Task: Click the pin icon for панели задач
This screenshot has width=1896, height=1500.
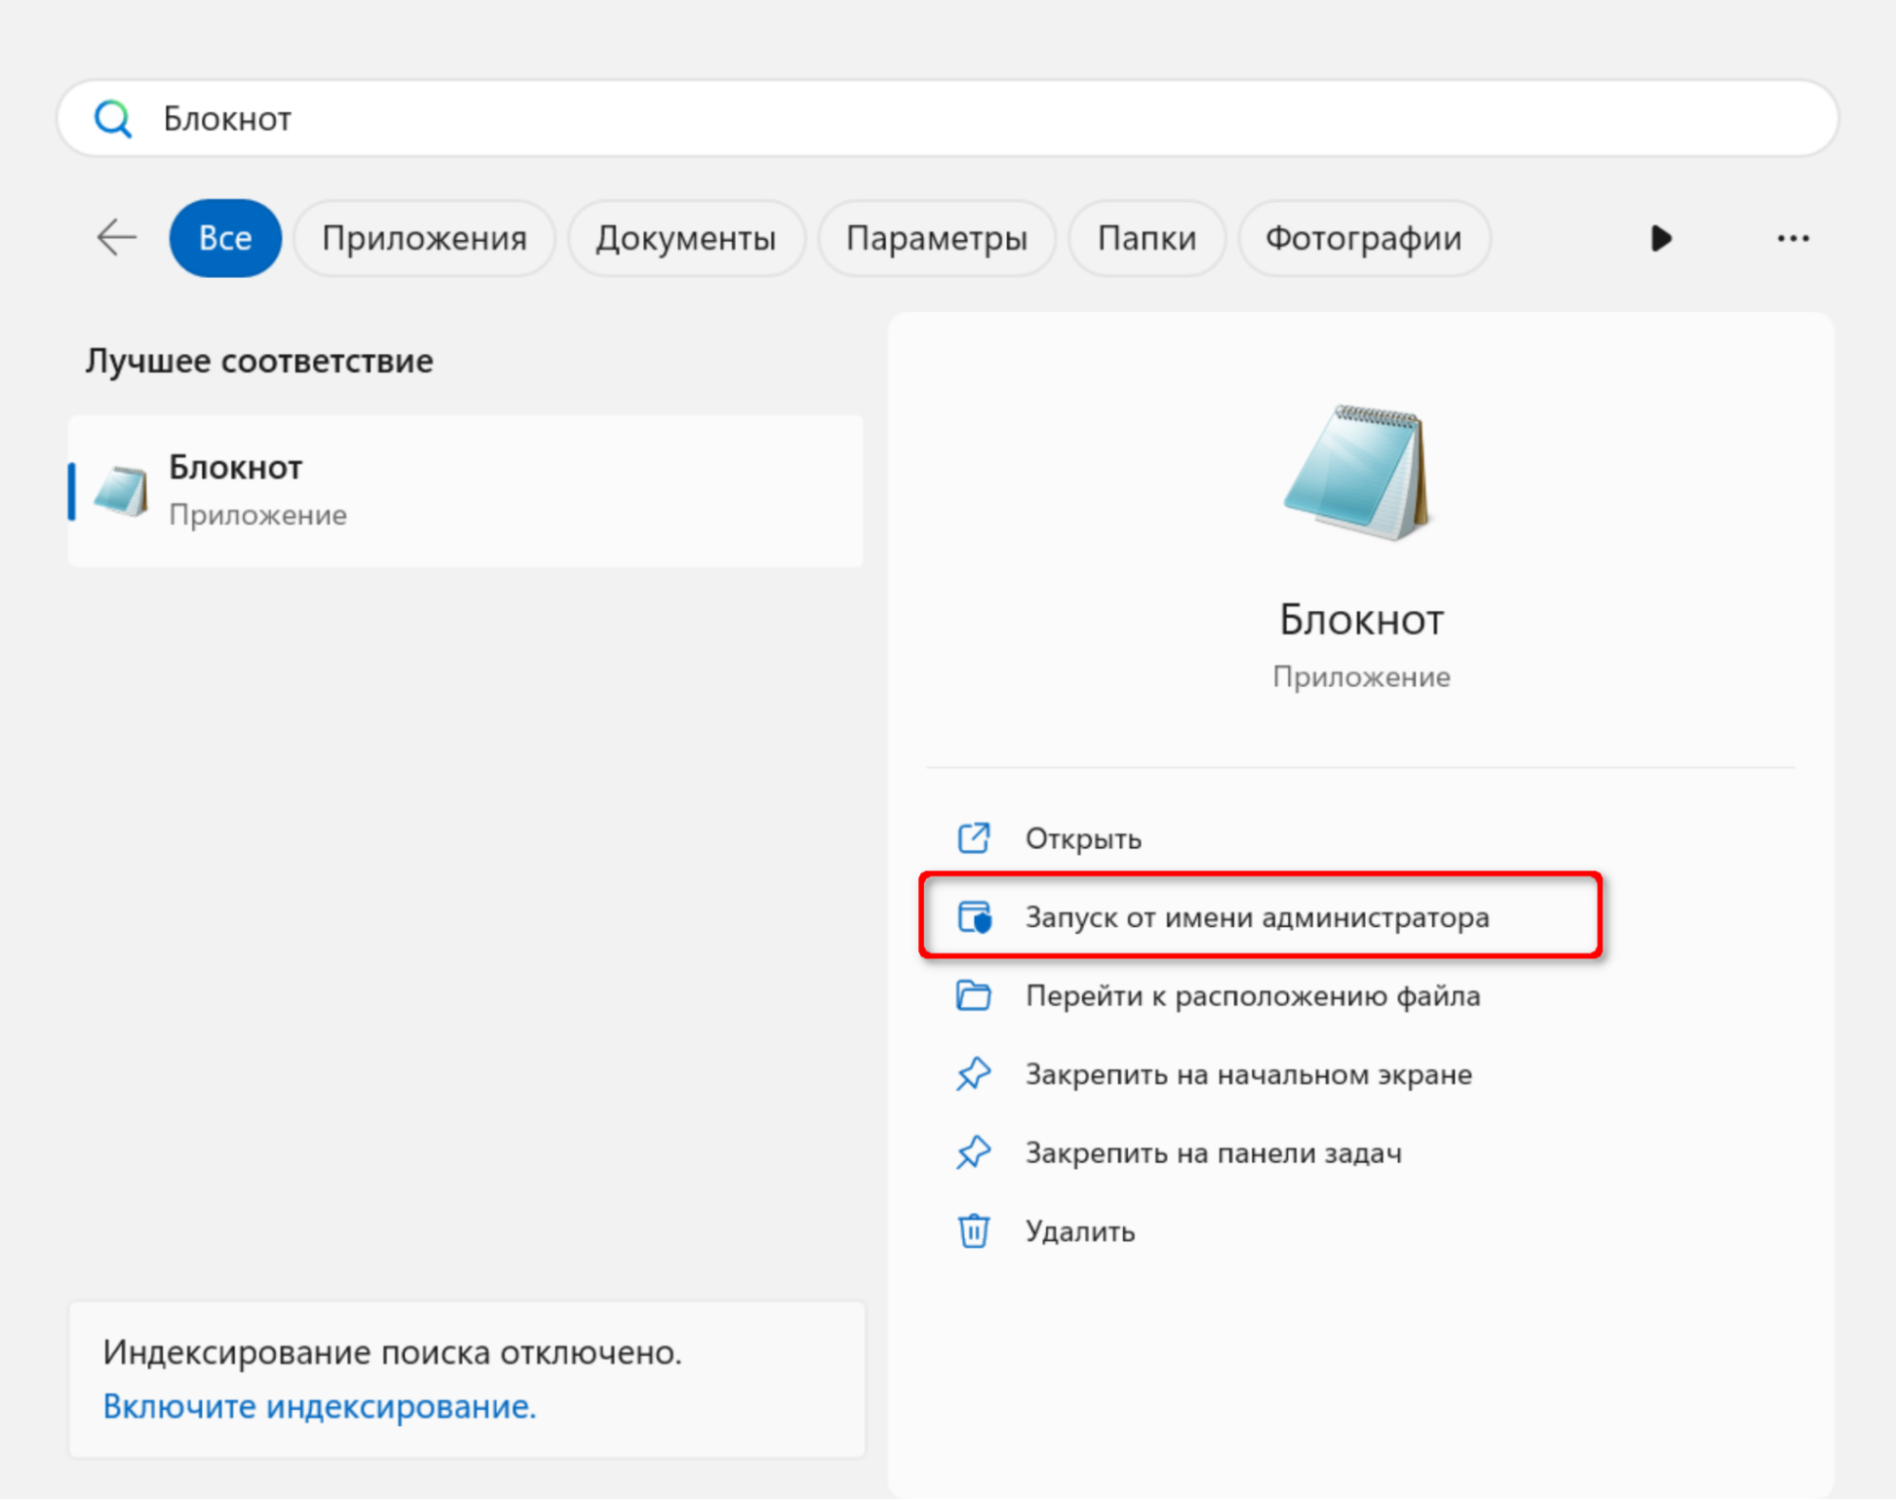Action: [x=973, y=1154]
